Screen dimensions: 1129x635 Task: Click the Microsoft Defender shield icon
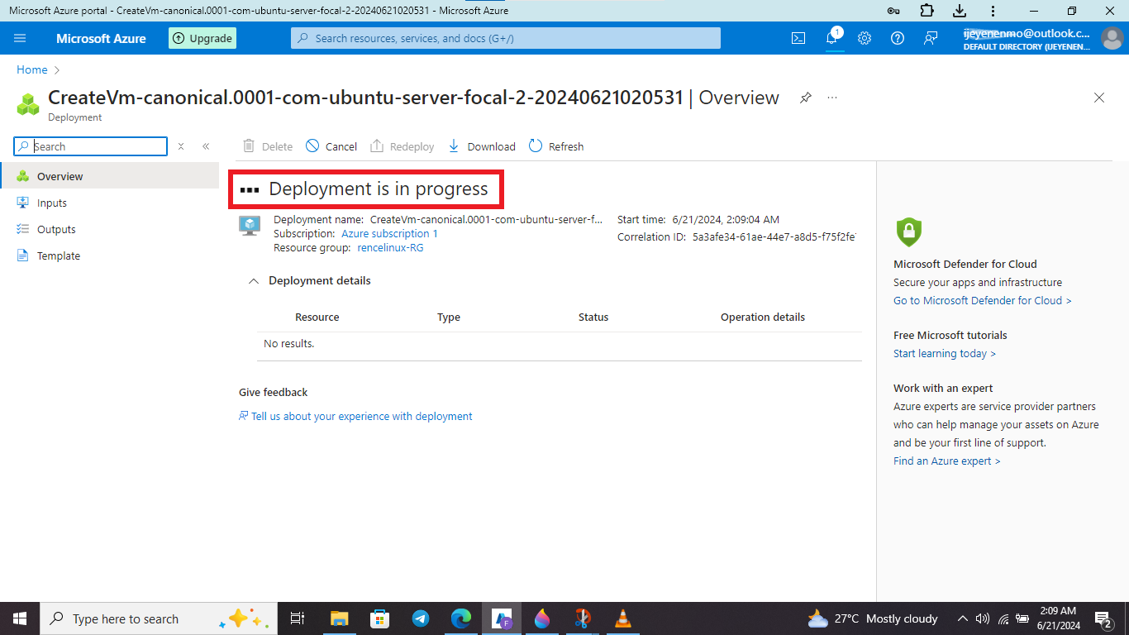(909, 232)
